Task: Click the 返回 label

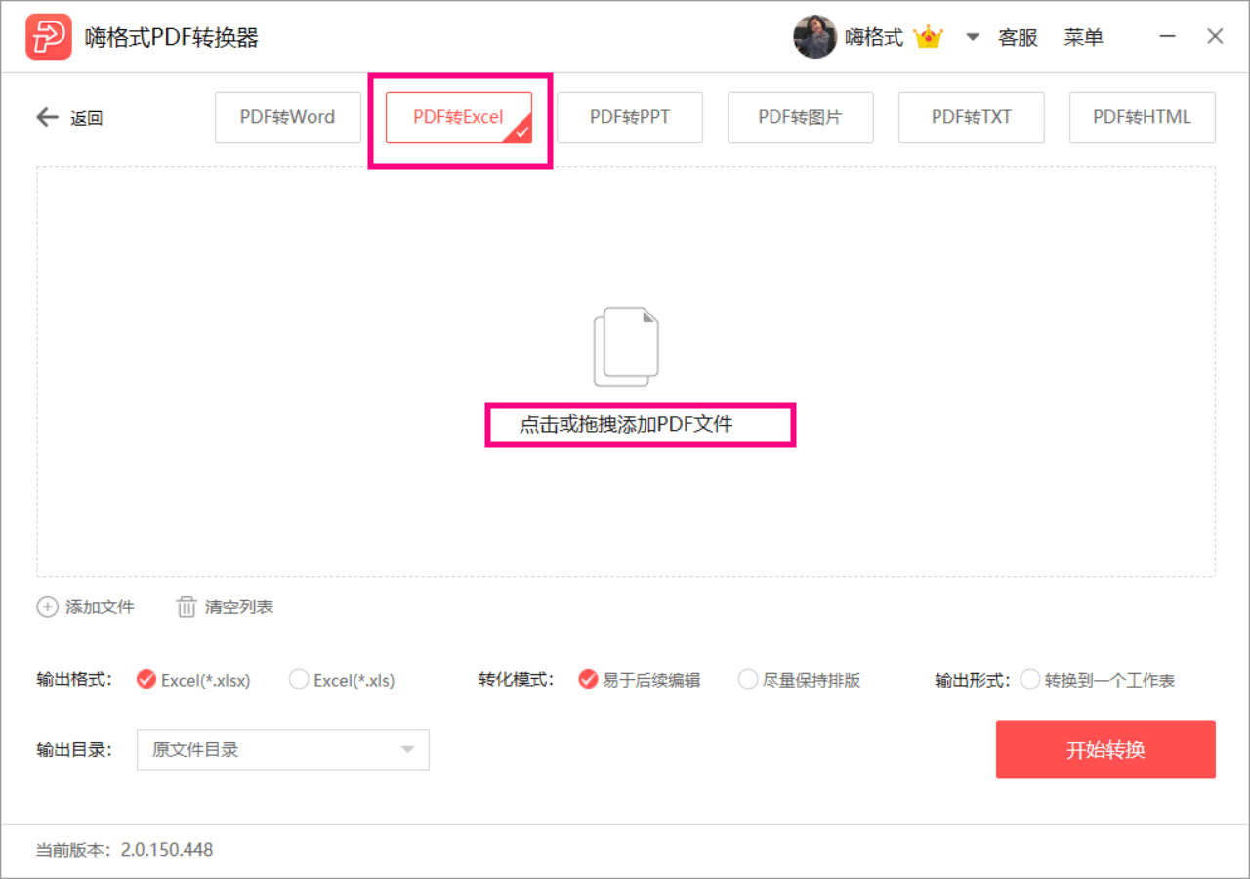Action: click(x=87, y=118)
